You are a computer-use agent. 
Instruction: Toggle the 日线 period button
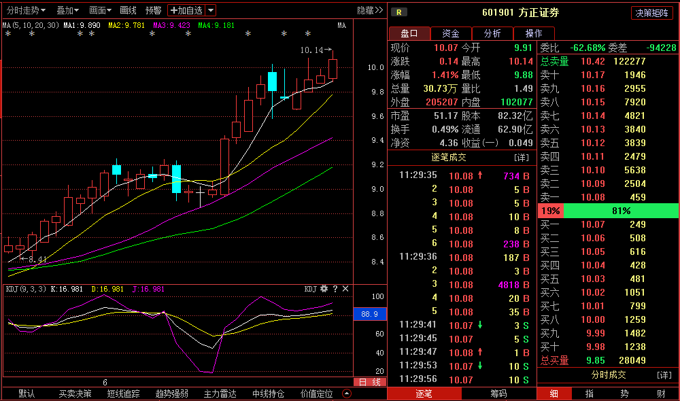tap(370, 382)
